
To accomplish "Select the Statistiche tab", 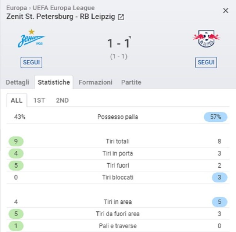I will [54, 82].
